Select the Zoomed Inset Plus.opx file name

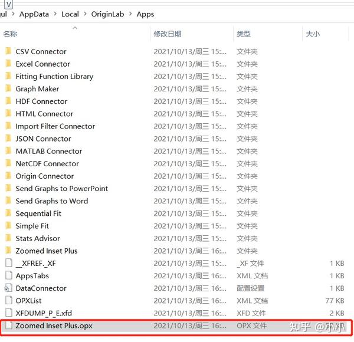[x=54, y=325]
